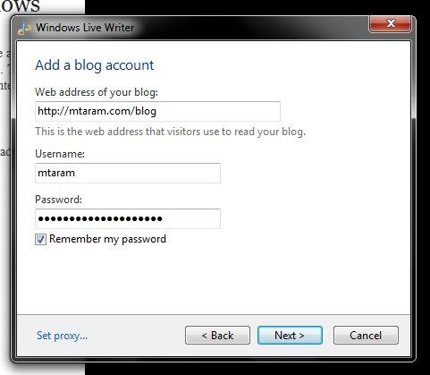Click the masked password dots
The height and width of the screenshot is (375, 430).
[100, 218]
